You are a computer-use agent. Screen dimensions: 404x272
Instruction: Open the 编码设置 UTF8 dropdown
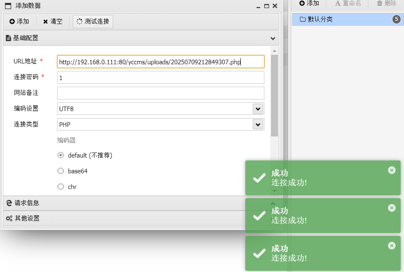tap(258, 109)
